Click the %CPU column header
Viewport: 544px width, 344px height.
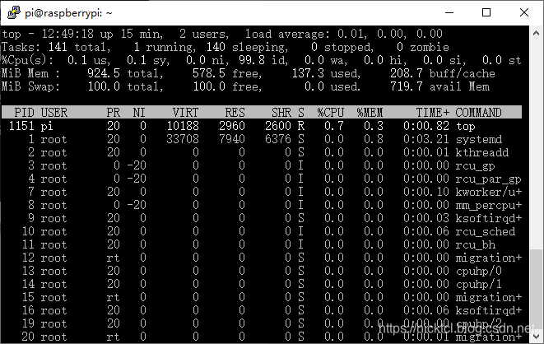coord(331,113)
